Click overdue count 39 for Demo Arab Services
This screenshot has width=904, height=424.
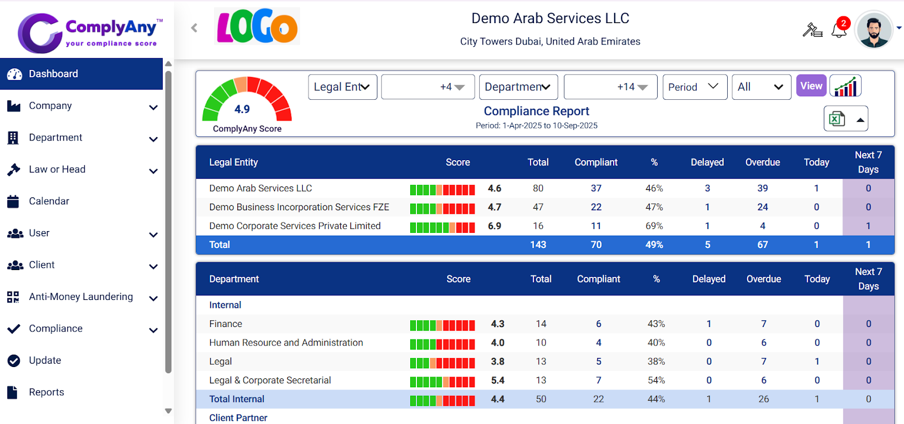pyautogui.click(x=762, y=188)
